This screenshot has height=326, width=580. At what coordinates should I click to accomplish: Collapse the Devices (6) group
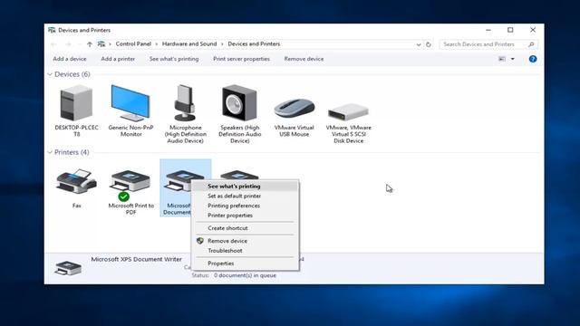tap(50, 74)
